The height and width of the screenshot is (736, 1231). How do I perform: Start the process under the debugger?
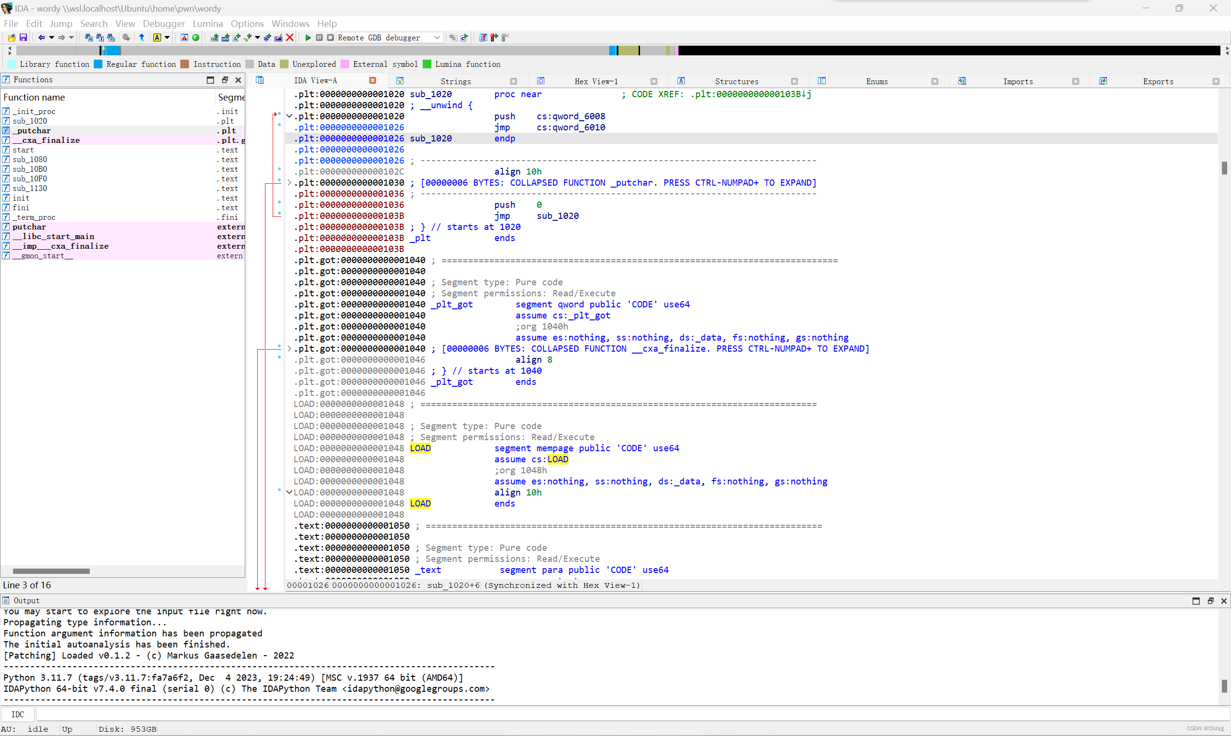pyautogui.click(x=308, y=37)
